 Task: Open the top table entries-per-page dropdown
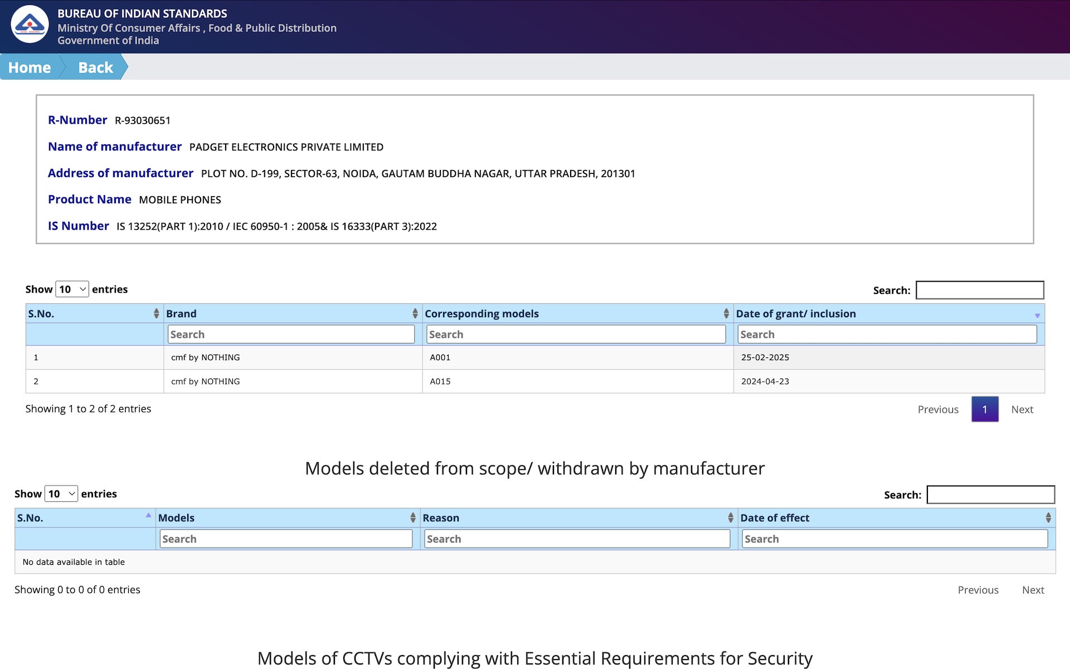[72, 289]
